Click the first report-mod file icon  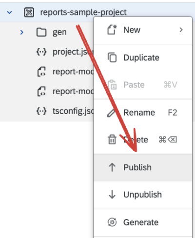tap(41, 72)
